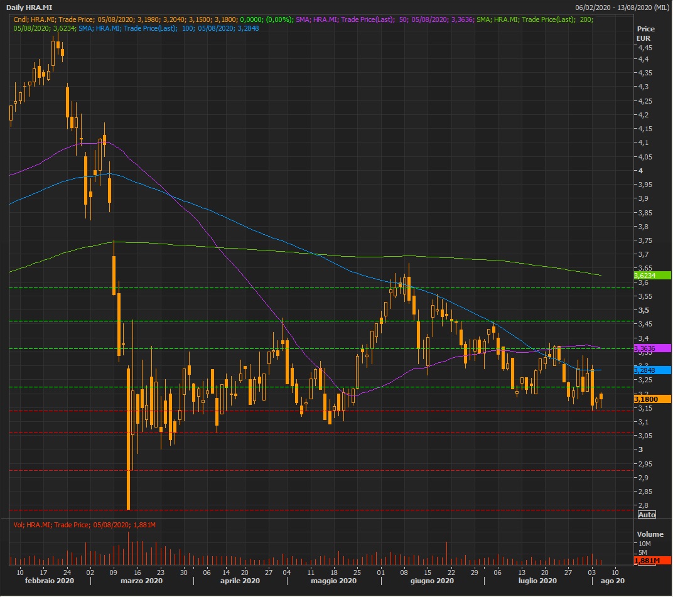The height and width of the screenshot is (597, 673).
Task: Select the blue 3,2848 SMA 100 price tag
Action: point(652,370)
